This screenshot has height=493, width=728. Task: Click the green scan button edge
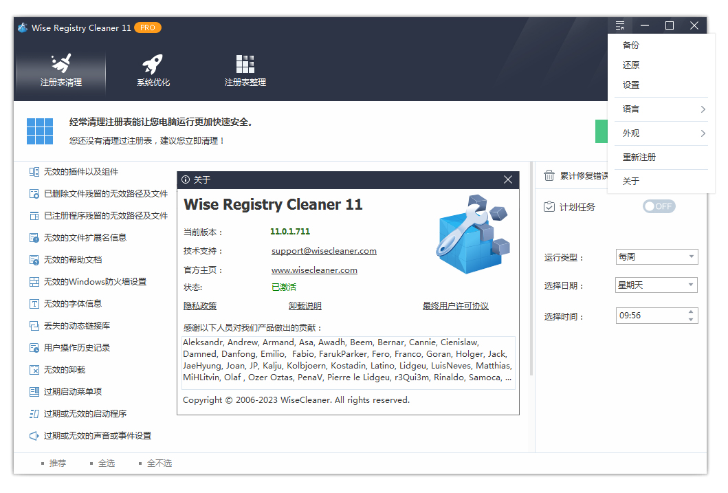pyautogui.click(x=602, y=131)
